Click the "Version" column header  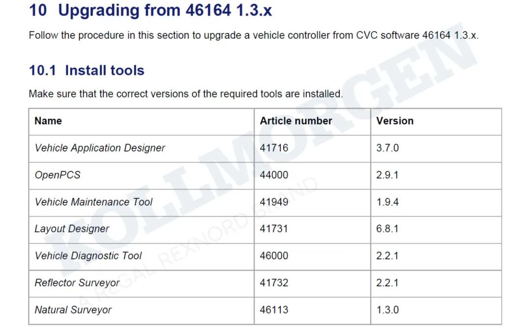coord(394,121)
